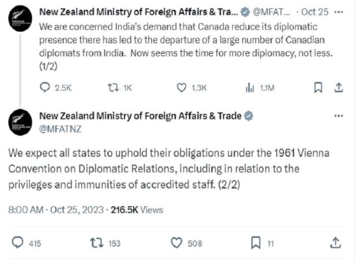View analytics of the 1.1M views tweet
The height and width of the screenshot is (268, 357).
(250, 88)
